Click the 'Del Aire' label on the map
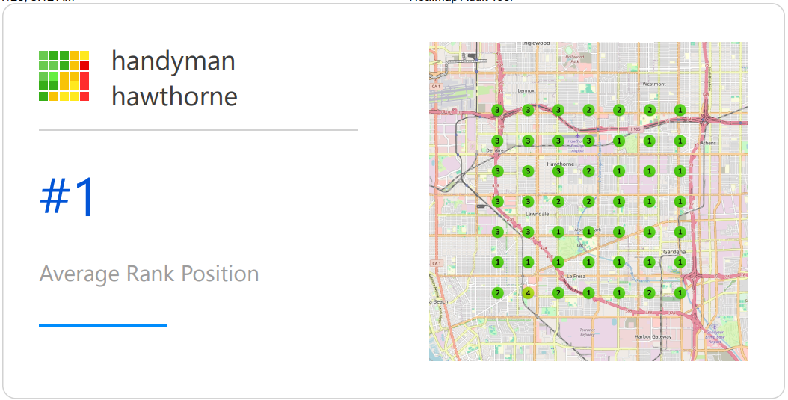This screenshot has width=788, height=400. click(494, 150)
